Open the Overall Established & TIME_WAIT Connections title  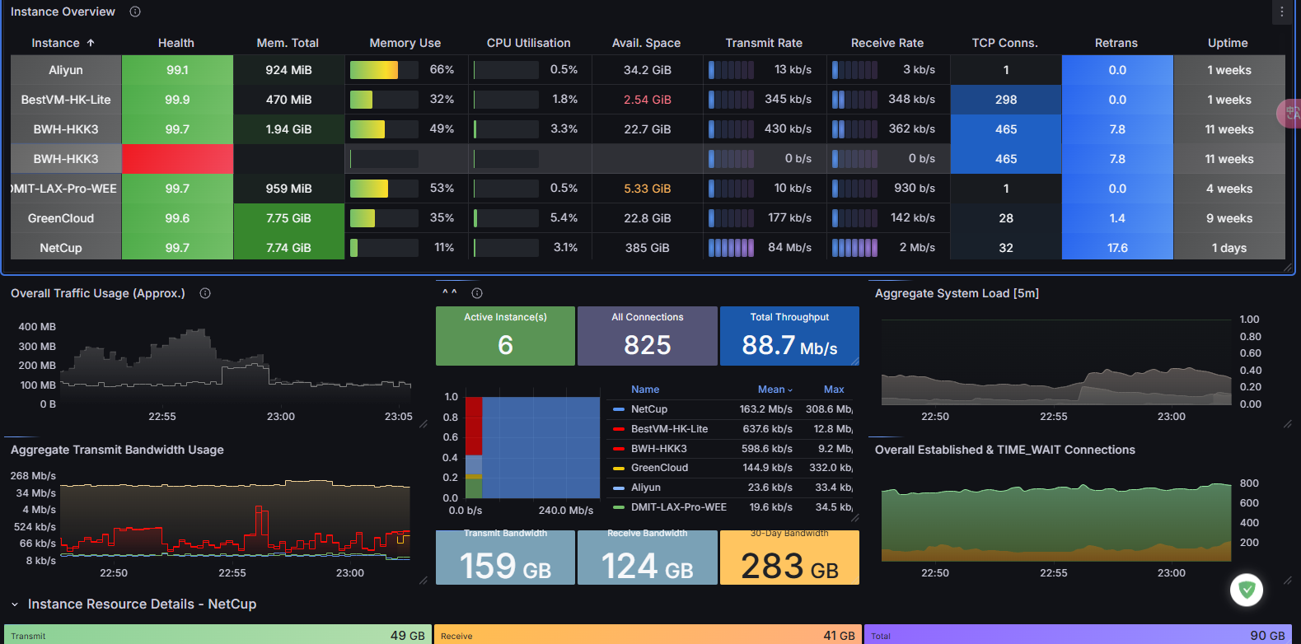(x=1005, y=450)
